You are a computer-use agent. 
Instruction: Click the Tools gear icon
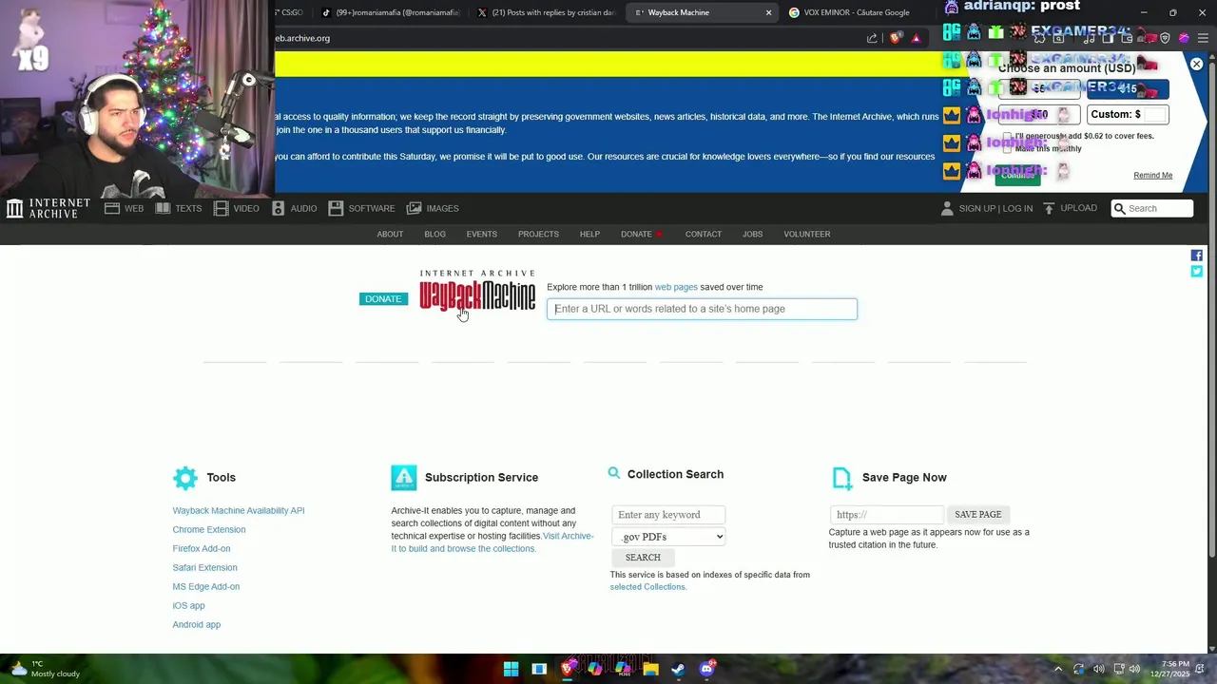pos(185,477)
